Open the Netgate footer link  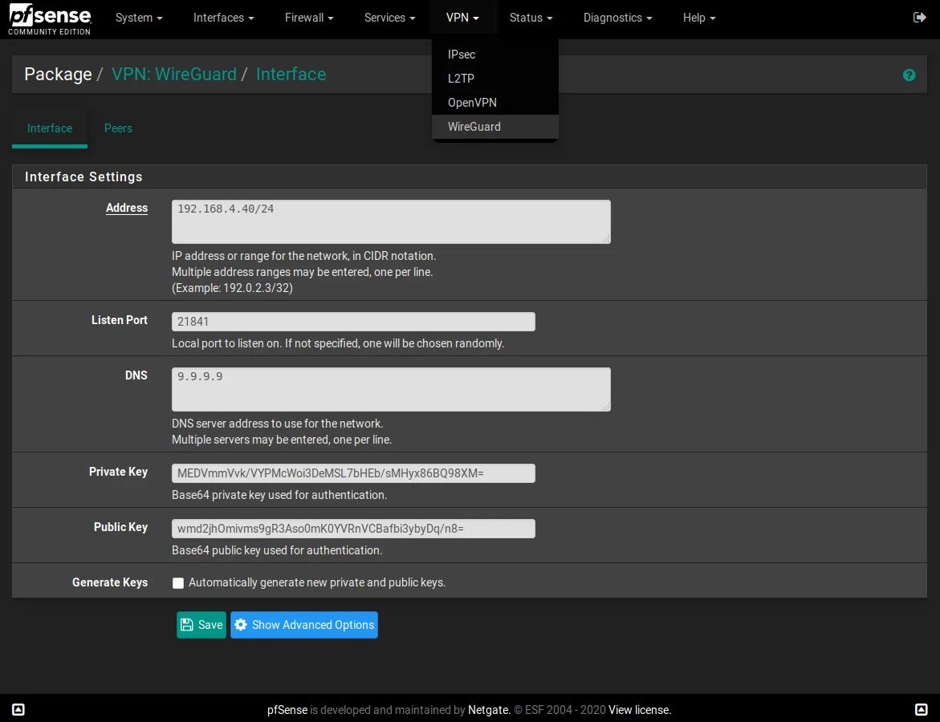click(x=489, y=710)
